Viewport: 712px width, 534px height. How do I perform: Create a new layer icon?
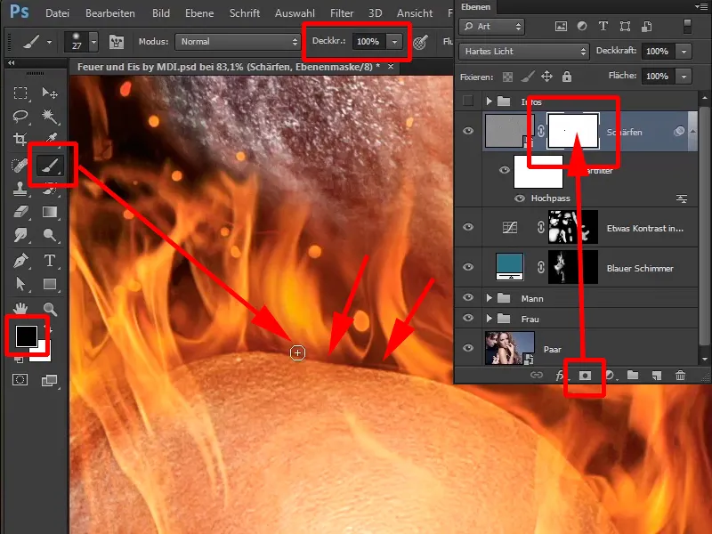[657, 375]
